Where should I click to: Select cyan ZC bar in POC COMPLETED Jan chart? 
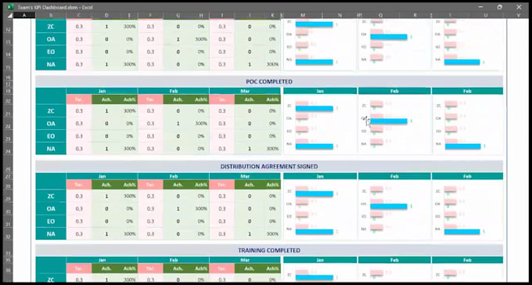point(315,109)
